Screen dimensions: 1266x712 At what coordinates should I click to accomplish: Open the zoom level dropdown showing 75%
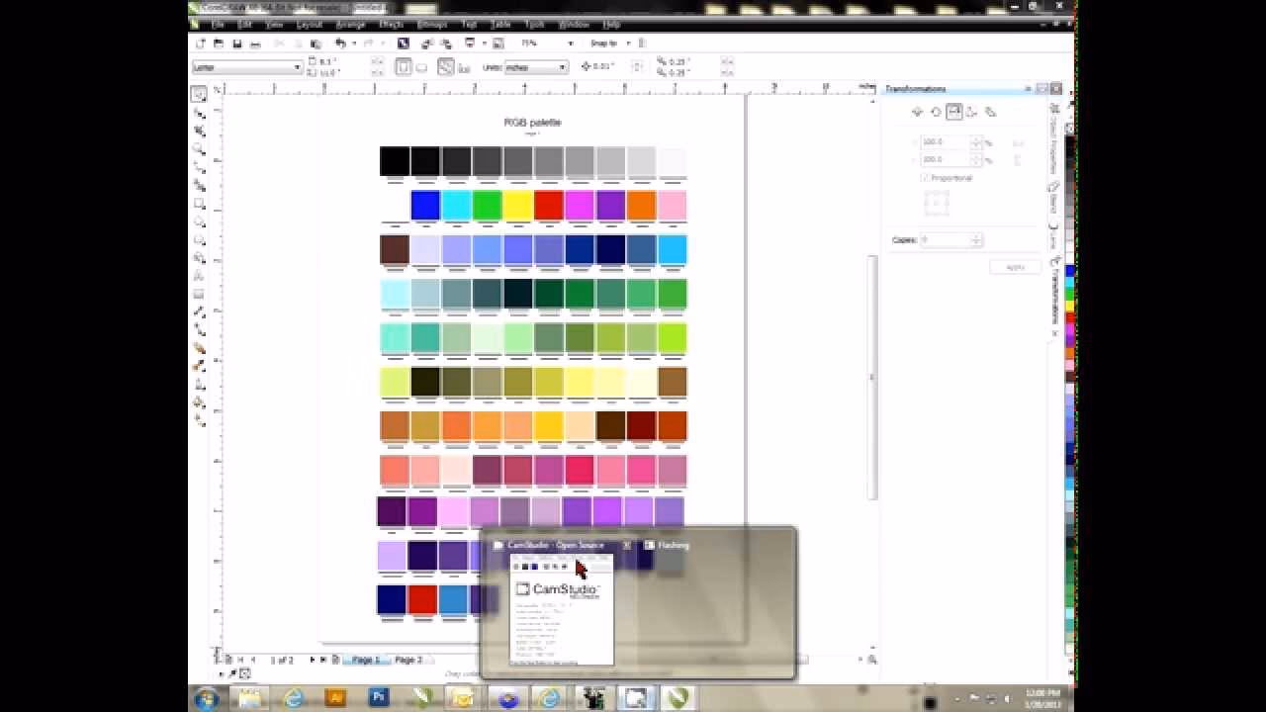point(568,43)
